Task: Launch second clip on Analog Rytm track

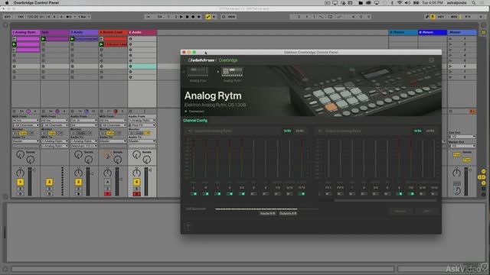Action: [x=14, y=44]
